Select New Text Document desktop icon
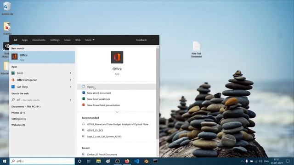Screen dimensions: 294x165 [x=196, y=49]
